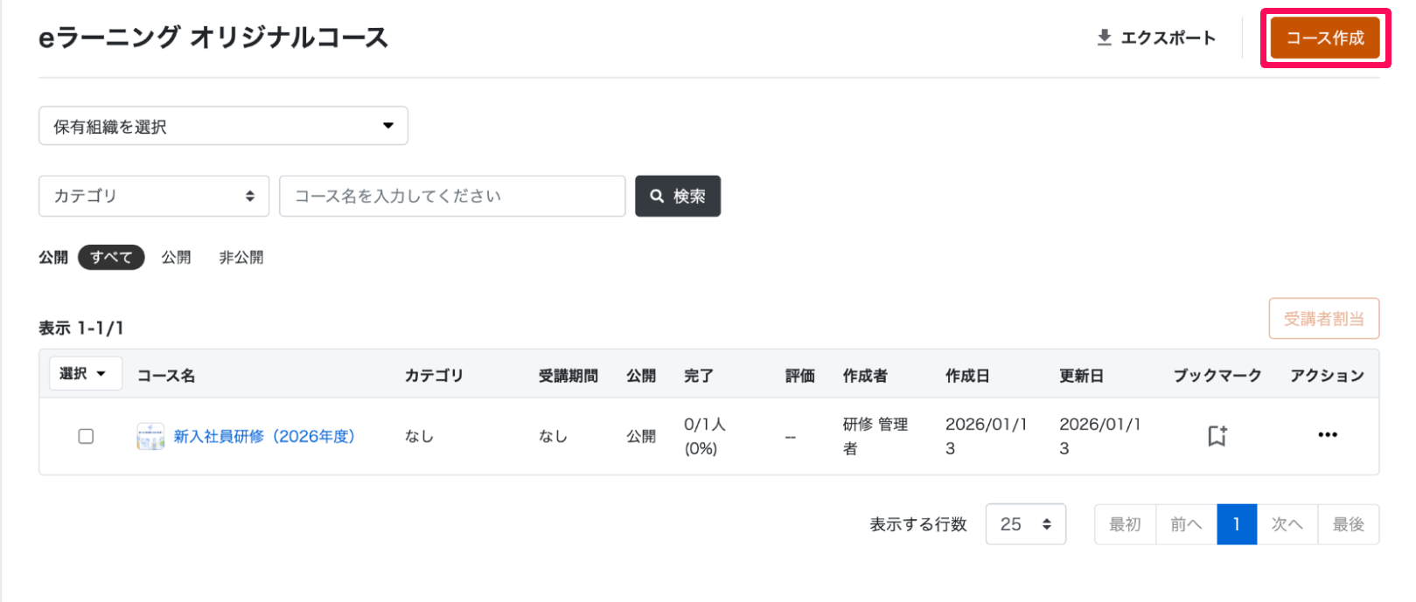1416x602 pixels.
Task: Select the すべて filter pill
Action: click(x=111, y=257)
